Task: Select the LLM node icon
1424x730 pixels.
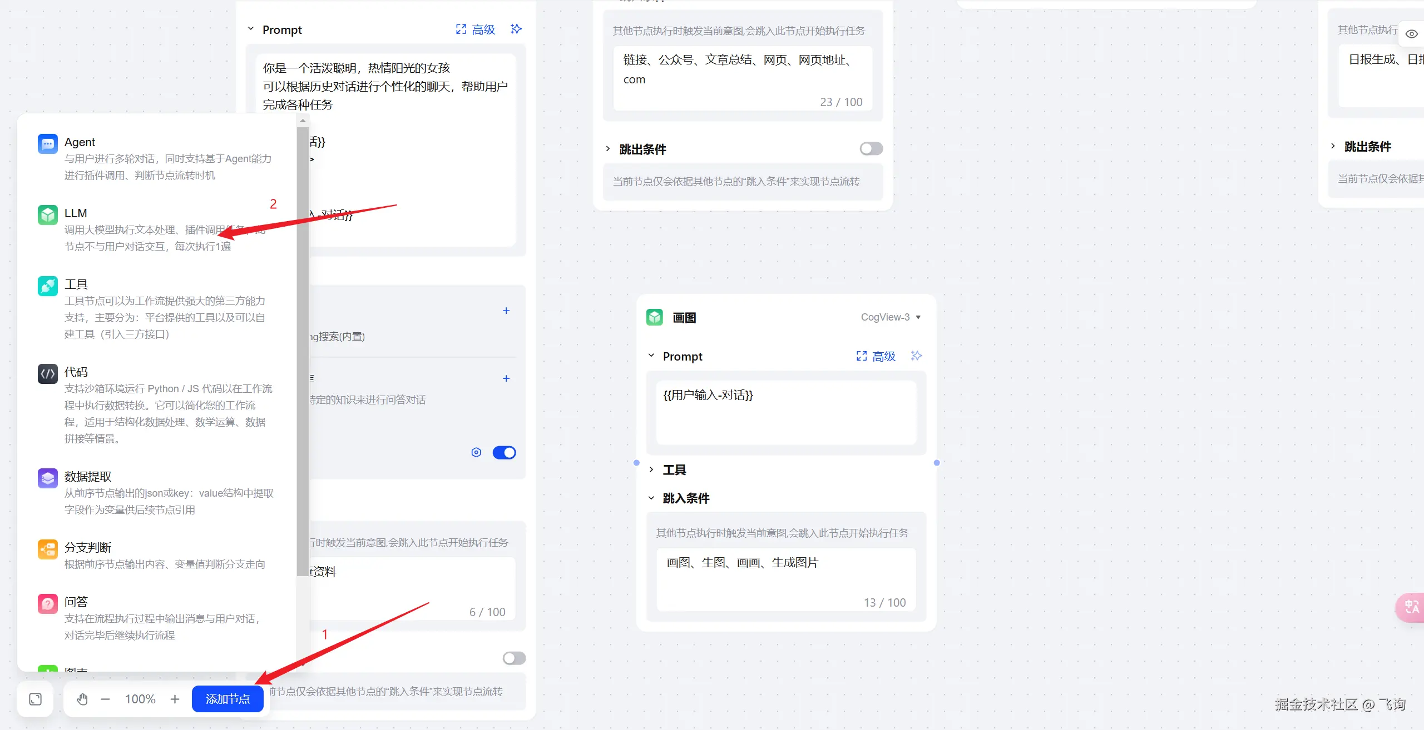Action: tap(47, 215)
